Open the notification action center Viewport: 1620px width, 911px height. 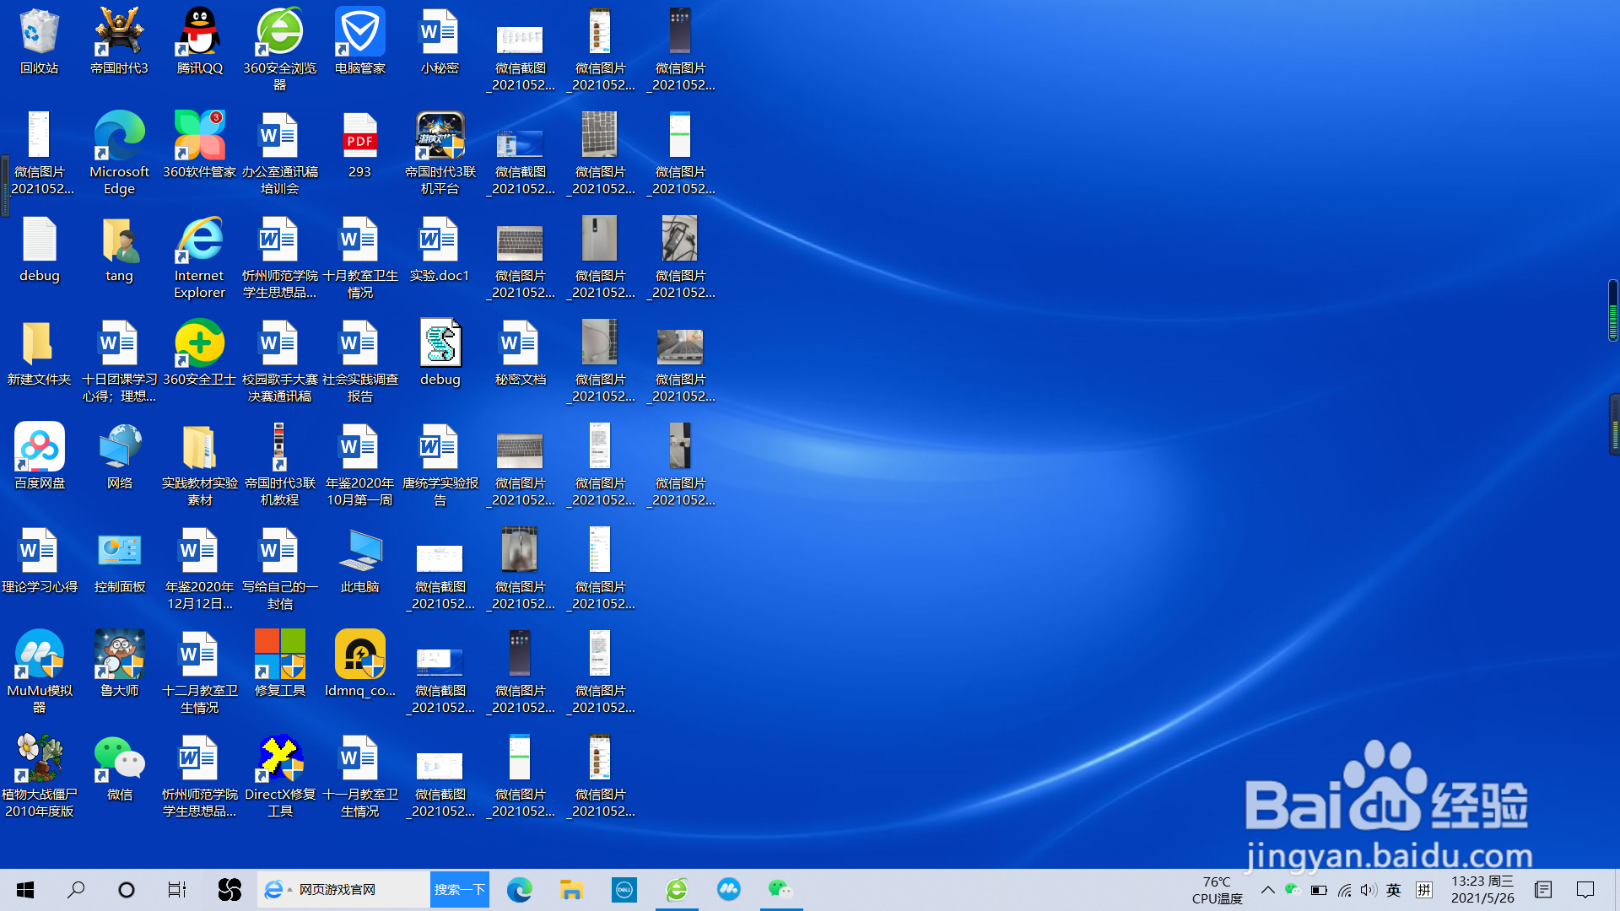tap(1585, 889)
